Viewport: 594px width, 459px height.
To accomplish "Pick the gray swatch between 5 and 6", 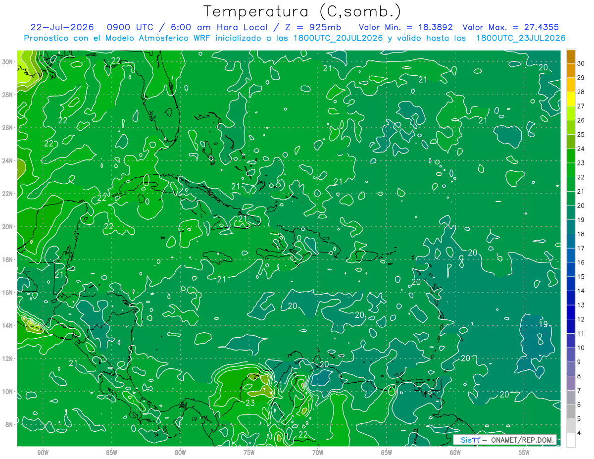I will point(571,411).
